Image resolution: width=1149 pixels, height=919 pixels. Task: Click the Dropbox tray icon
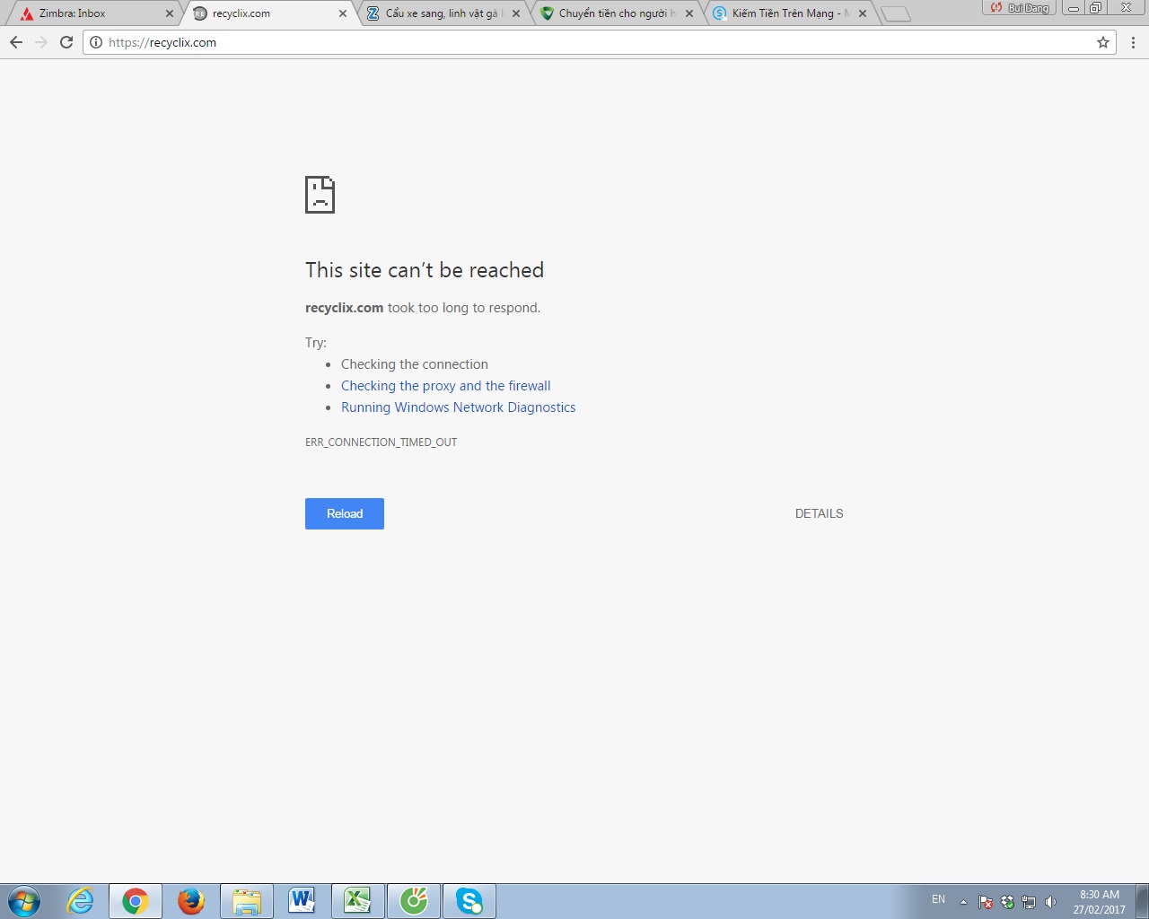pos(1007,902)
